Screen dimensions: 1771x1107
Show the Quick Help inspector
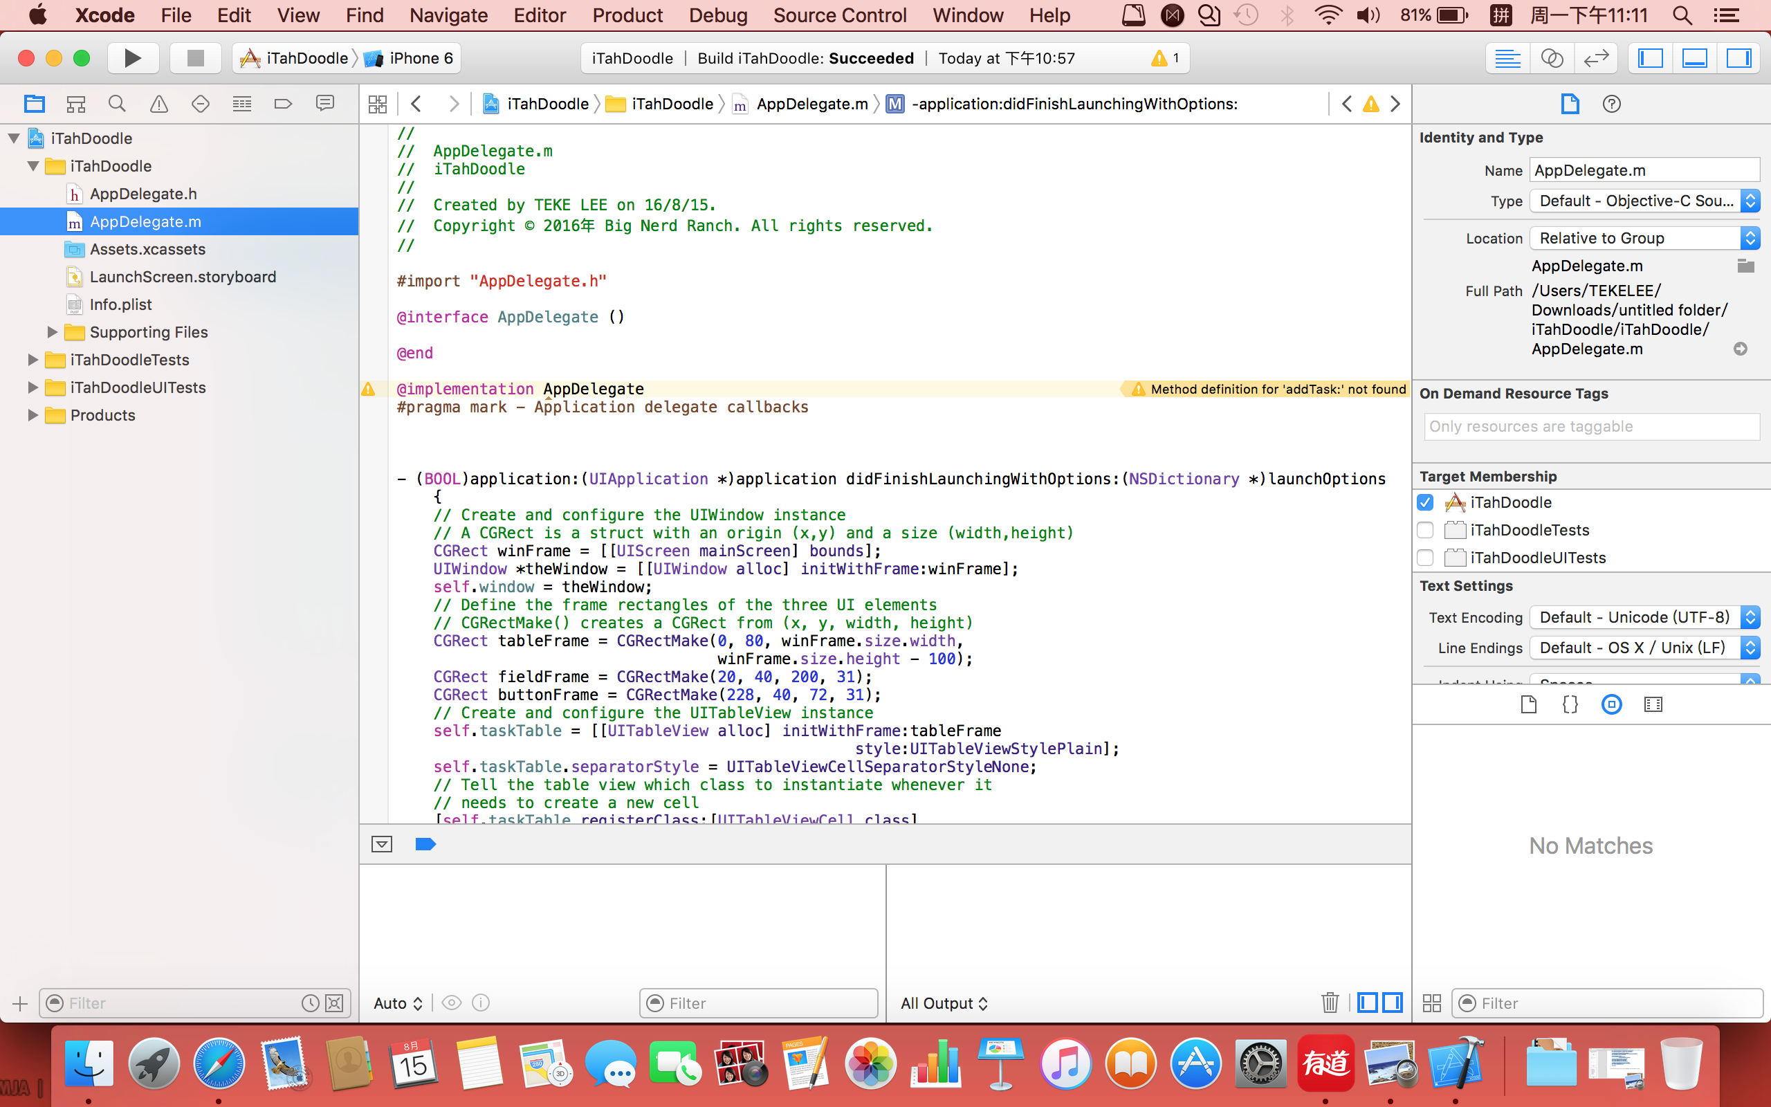click(x=1611, y=104)
